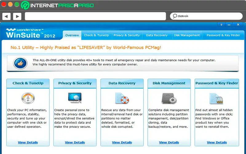
Task: Click the Privacy & Security monitor magnifier icon
Action: pyautogui.click(x=75, y=98)
